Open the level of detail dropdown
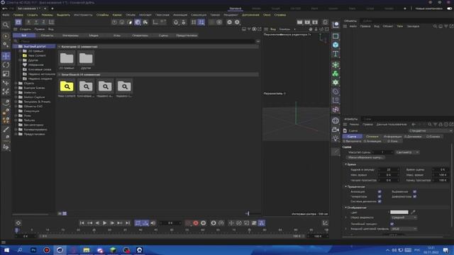Image resolution: width=454 pixels, height=255 pixels. [x=404, y=217]
